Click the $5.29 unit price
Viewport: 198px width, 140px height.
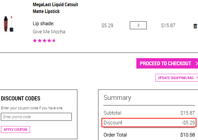coord(107,25)
